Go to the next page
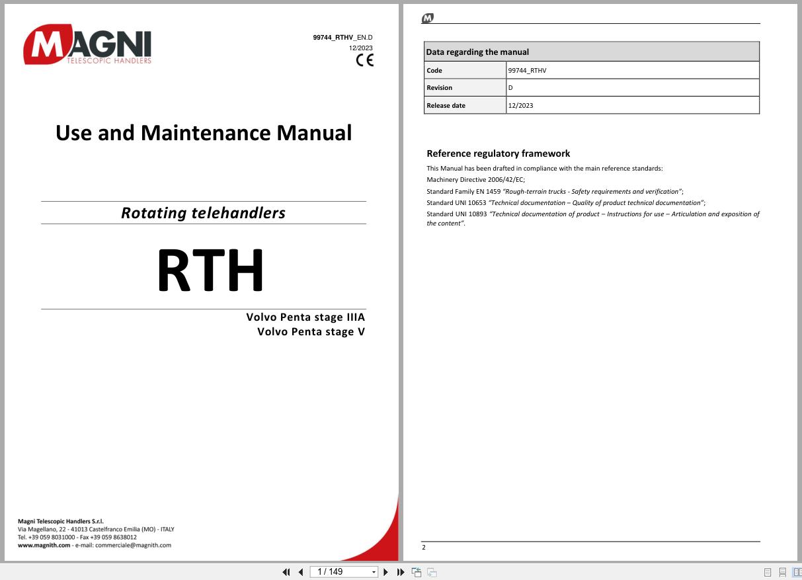 click(386, 572)
